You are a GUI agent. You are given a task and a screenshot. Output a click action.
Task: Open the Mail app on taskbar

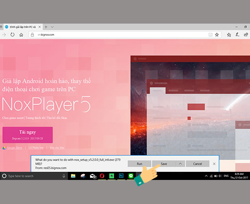click(93, 176)
